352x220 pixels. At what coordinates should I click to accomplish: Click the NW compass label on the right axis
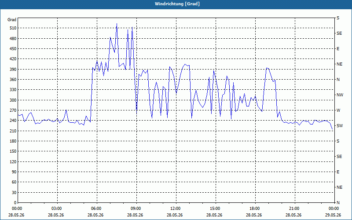(340, 95)
